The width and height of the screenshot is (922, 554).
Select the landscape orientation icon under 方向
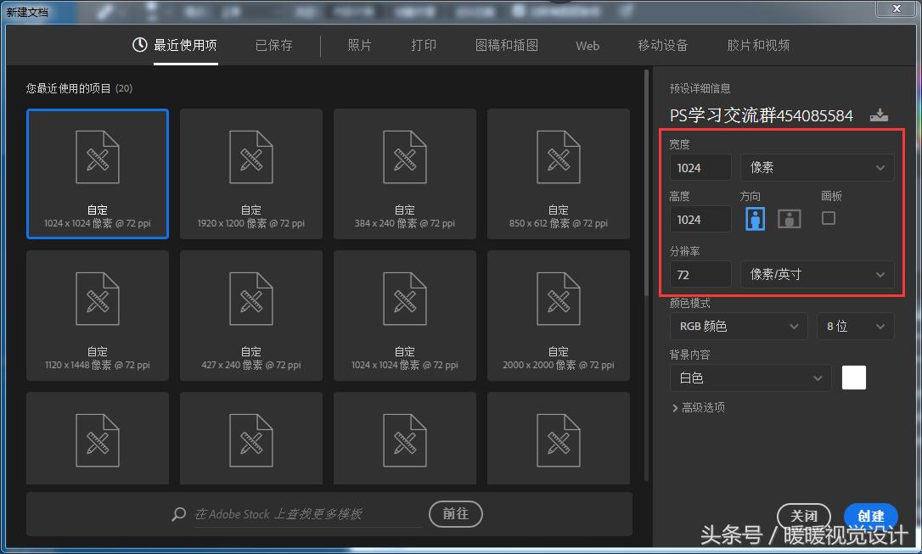(x=789, y=218)
